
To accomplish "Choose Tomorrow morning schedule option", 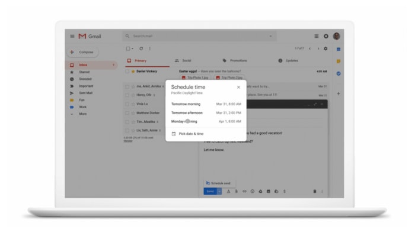I will coord(206,104).
